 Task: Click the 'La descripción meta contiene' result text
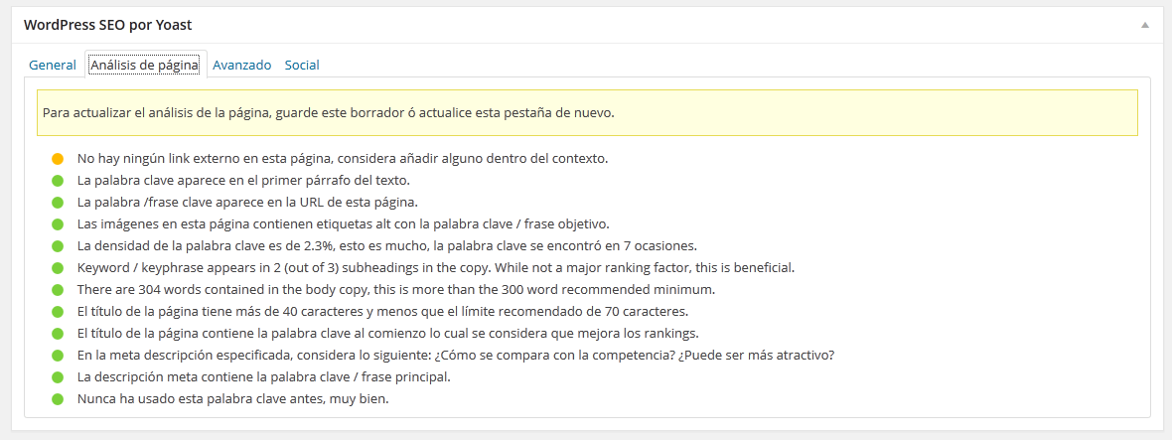point(264,376)
